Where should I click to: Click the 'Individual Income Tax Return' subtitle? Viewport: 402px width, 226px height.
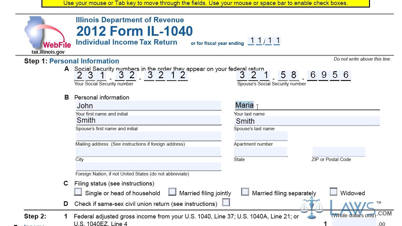click(127, 42)
